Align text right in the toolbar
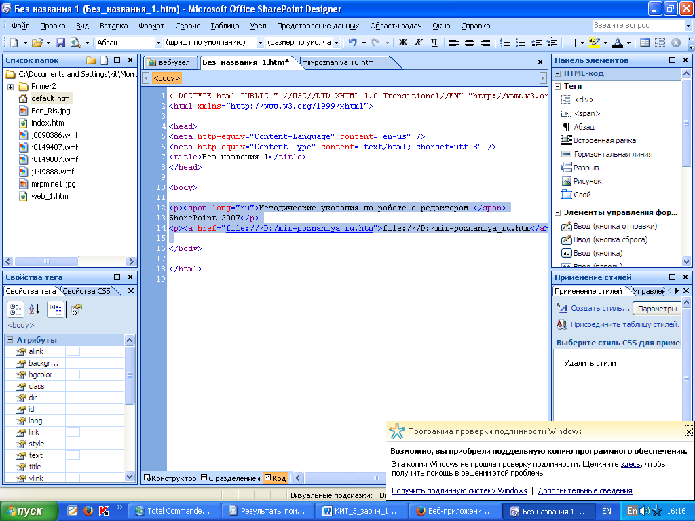Screen dimensions: 695x521 [x=485, y=43]
